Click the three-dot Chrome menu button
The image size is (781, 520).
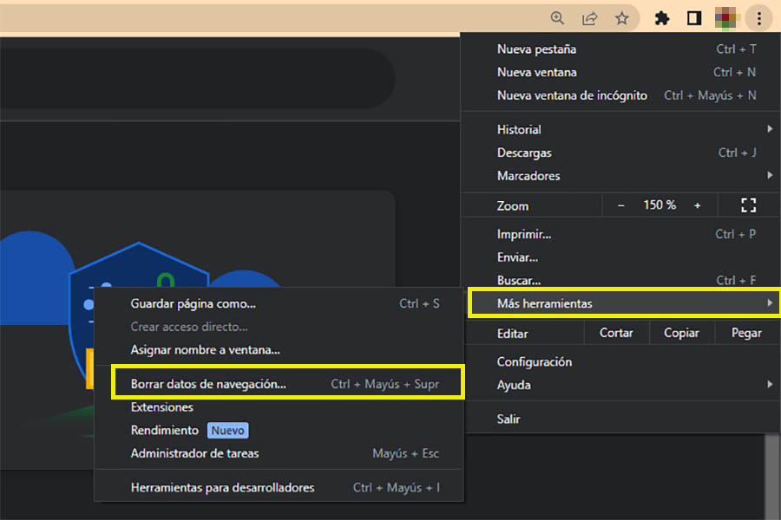click(x=758, y=18)
